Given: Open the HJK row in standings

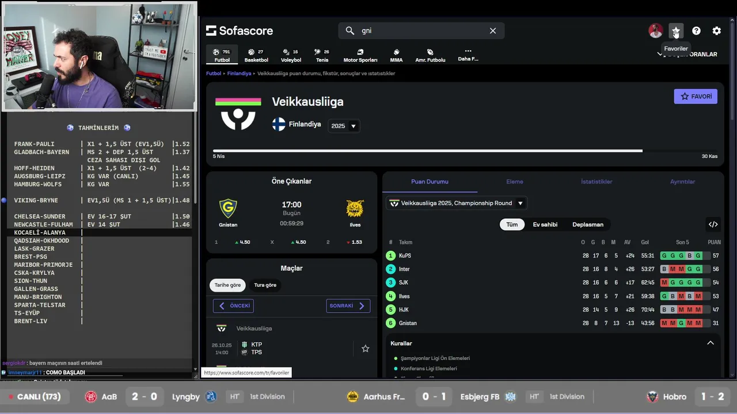Looking at the screenshot, I should 553,309.
